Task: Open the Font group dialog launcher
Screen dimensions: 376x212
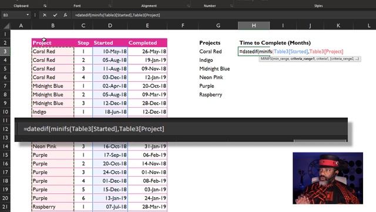Action: (110, 6)
